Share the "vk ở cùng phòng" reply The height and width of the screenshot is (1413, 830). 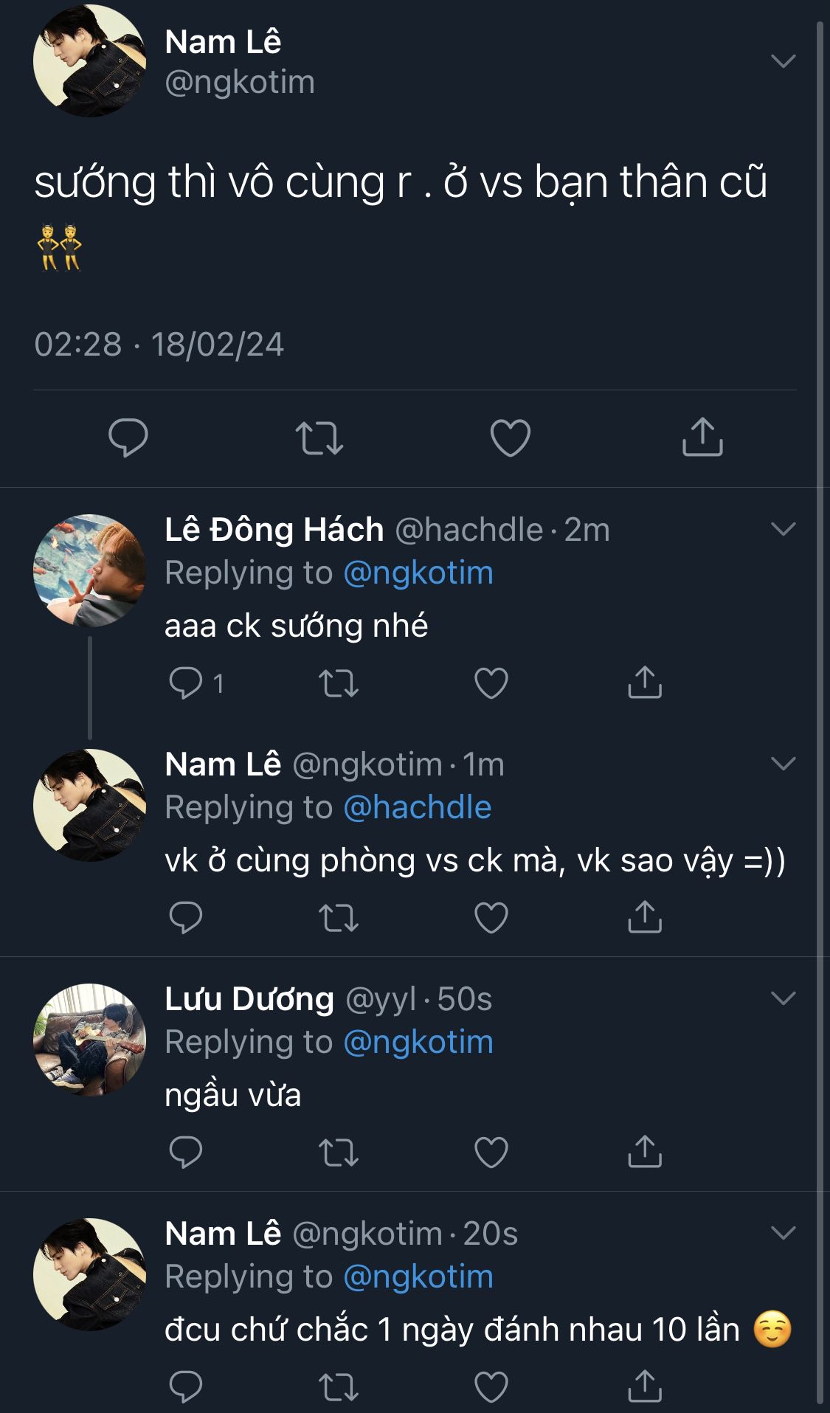click(x=645, y=917)
